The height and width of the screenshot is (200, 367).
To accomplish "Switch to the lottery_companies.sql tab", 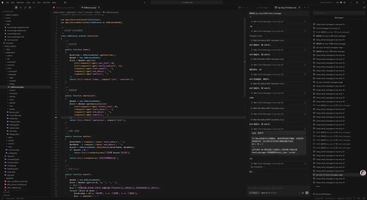I will coord(65,7).
